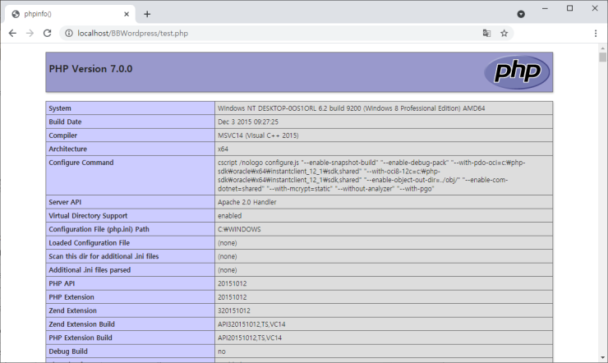Open the translate page icon
608x363 pixels.
click(486, 34)
